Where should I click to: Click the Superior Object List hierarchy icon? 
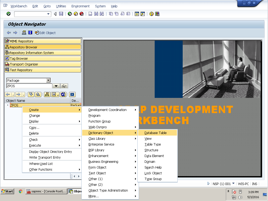point(47,94)
